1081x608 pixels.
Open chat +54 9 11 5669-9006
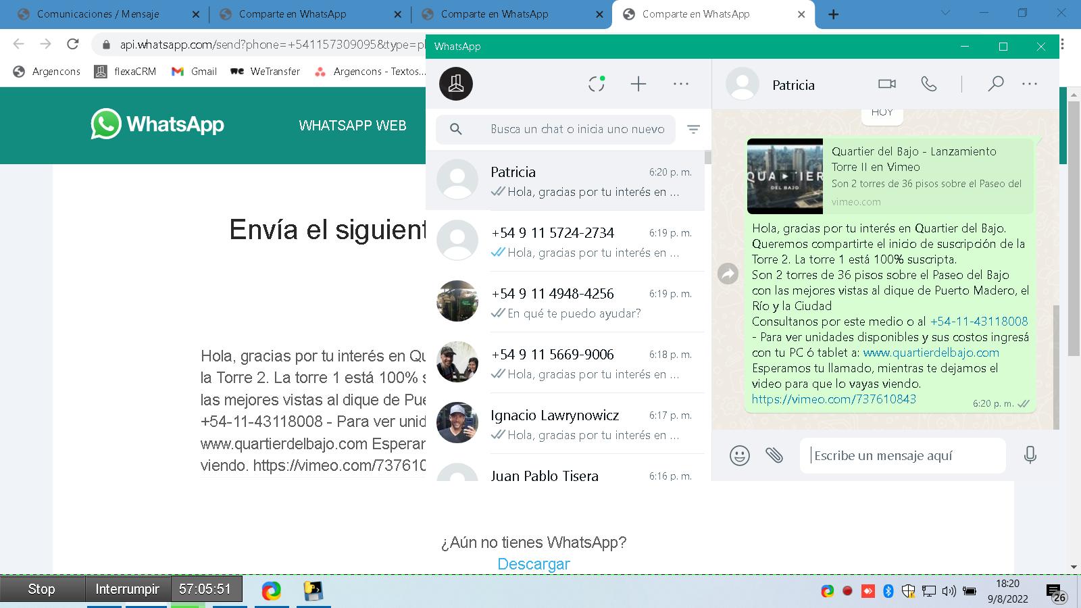[565, 363]
